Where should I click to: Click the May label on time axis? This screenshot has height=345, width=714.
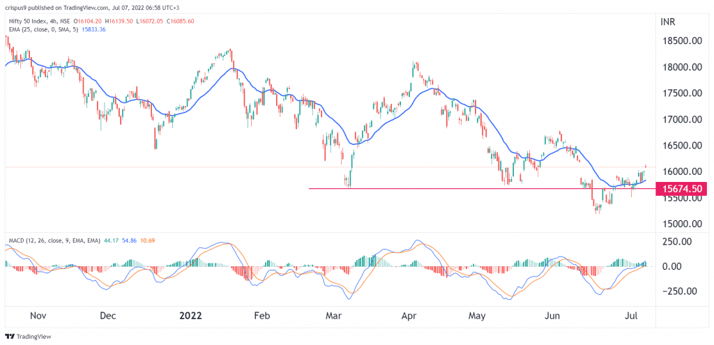coord(478,316)
